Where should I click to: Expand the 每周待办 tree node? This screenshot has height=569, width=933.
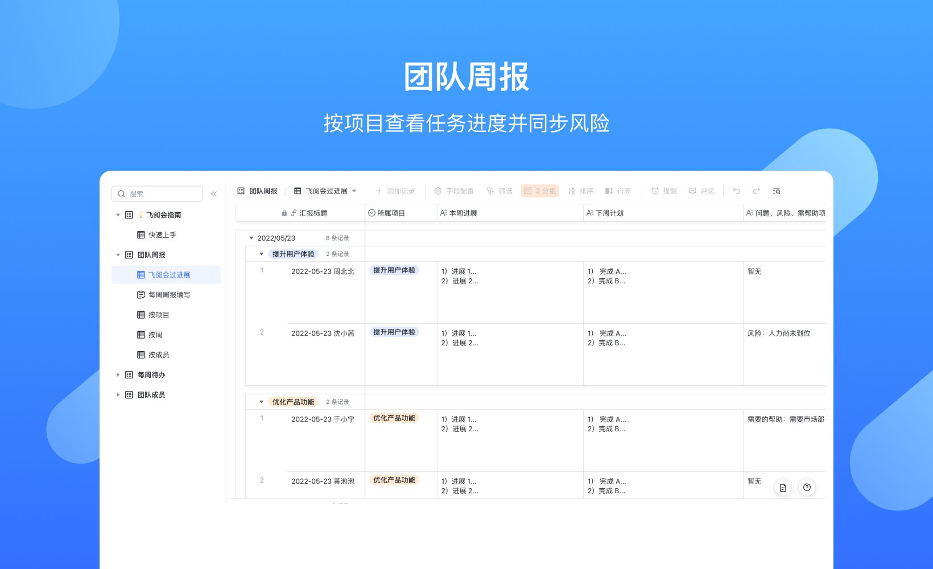pos(118,375)
